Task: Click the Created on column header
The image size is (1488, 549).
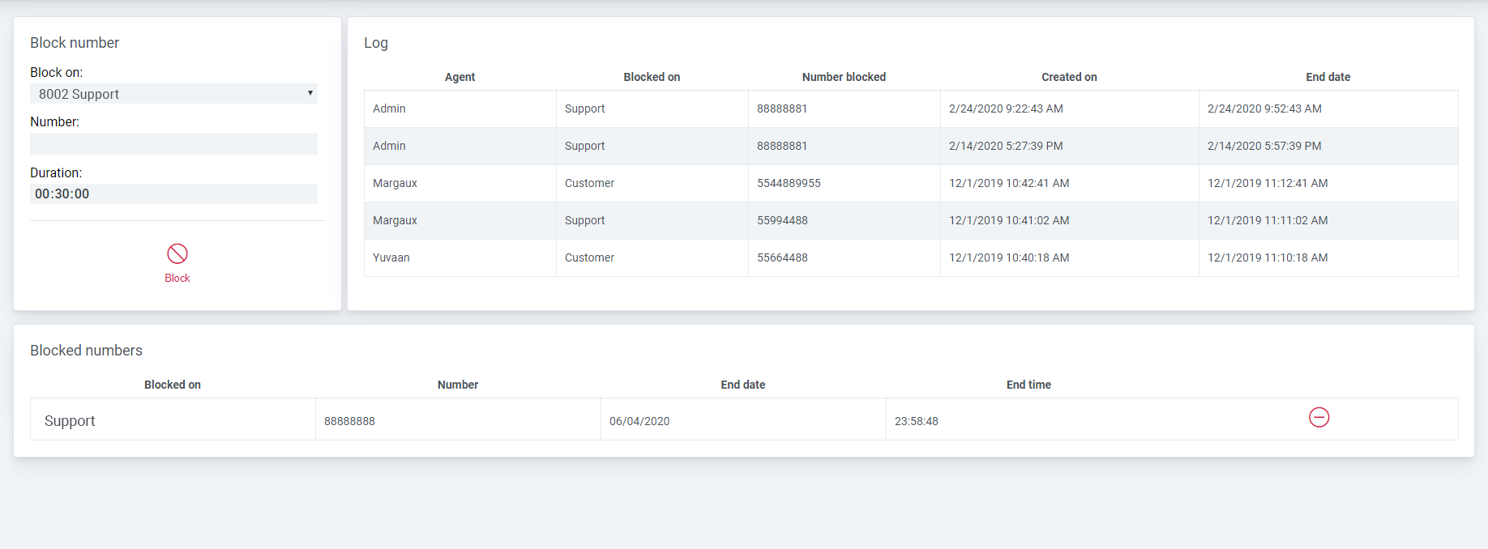Action: [1069, 77]
